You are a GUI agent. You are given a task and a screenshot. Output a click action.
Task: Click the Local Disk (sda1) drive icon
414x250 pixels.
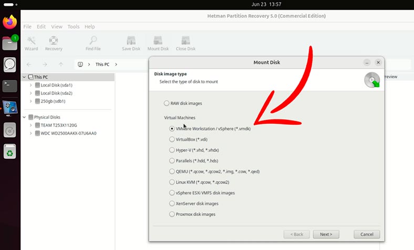37,85
